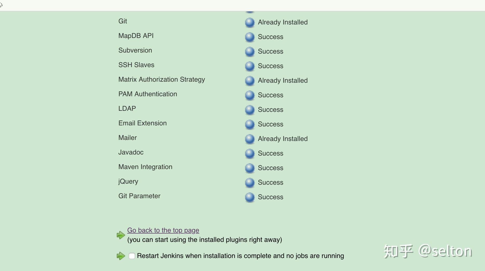485x271 pixels.
Task: Click the Restart Jenkins checkbox label text
Action: [240, 256]
